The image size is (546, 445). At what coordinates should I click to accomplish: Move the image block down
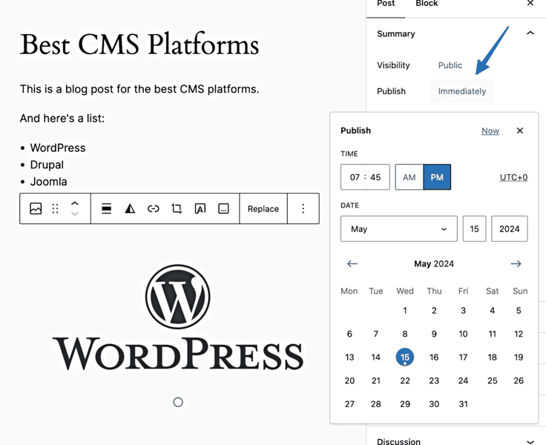pyautogui.click(x=74, y=214)
